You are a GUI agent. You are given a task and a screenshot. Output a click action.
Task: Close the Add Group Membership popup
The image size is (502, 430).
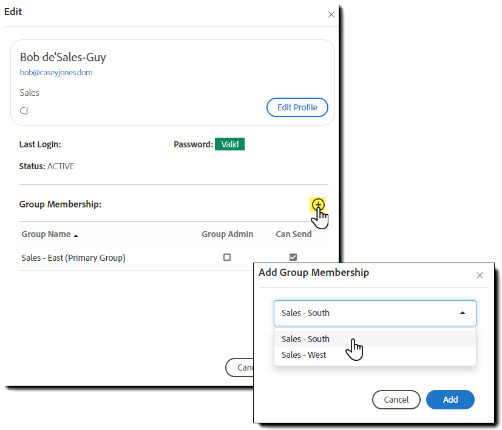480,275
